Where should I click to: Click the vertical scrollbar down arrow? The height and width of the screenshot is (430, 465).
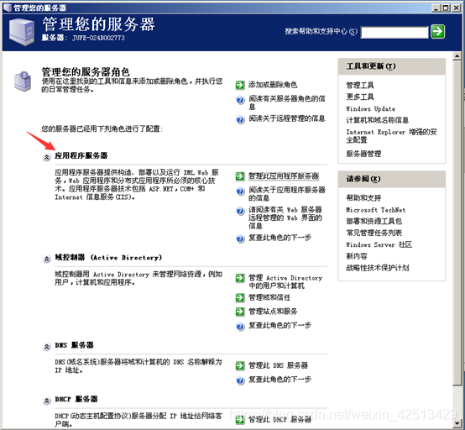click(457, 423)
